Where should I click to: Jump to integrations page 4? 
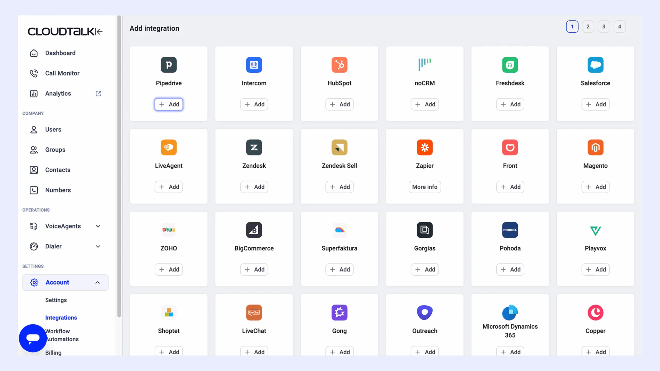tap(620, 27)
